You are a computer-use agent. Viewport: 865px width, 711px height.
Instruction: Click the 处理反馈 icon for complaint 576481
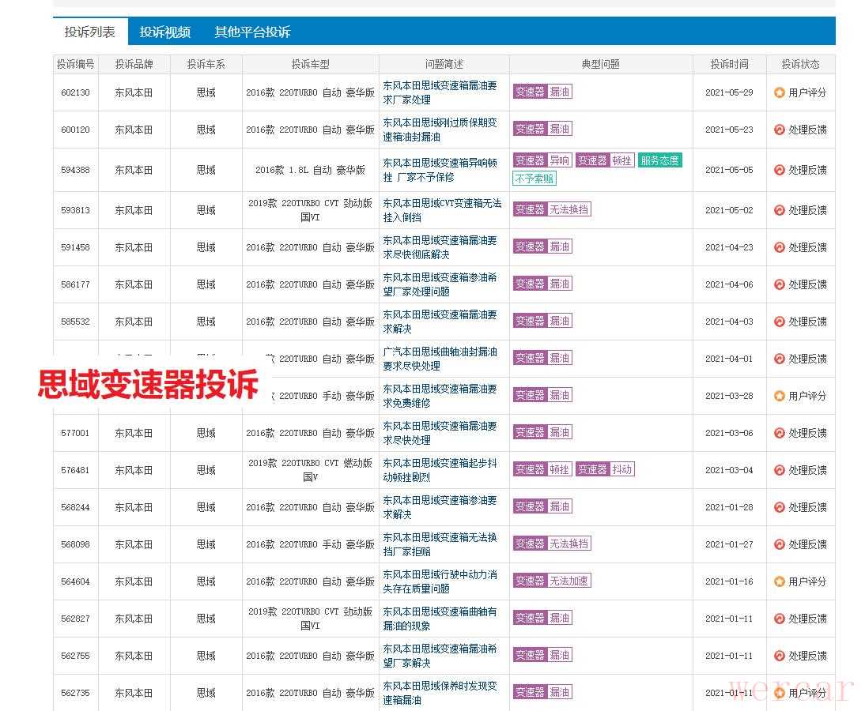tap(780, 470)
